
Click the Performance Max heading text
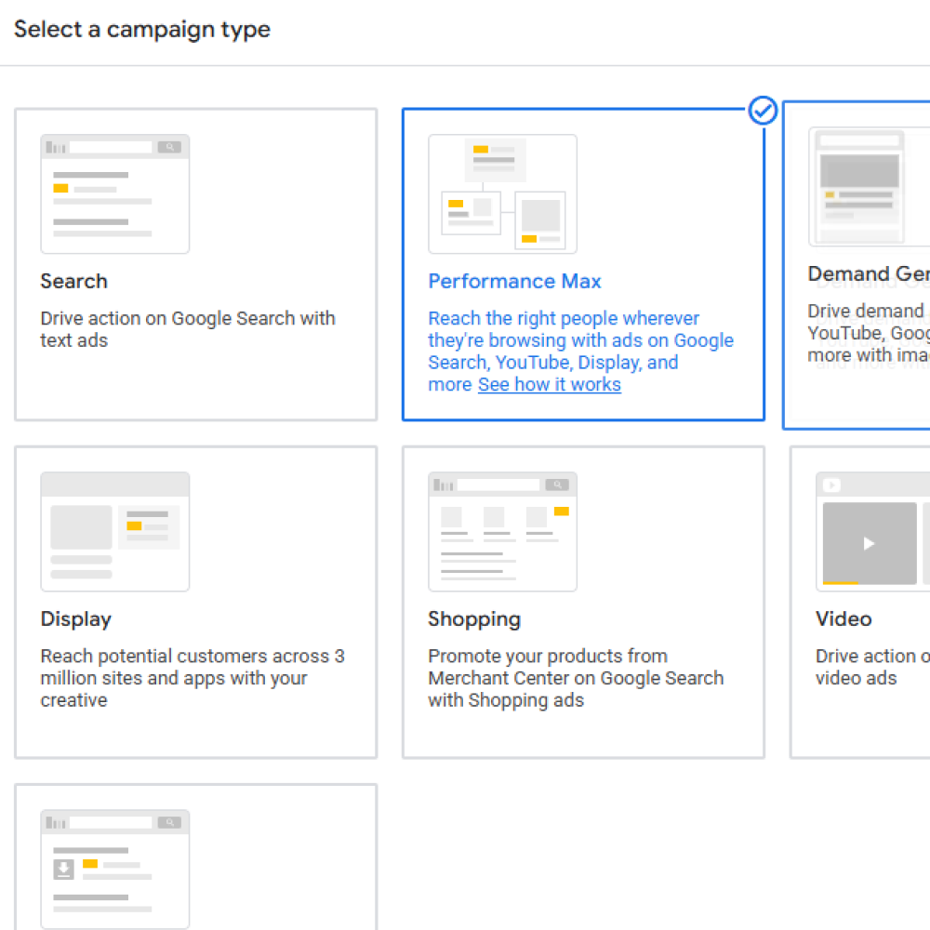click(x=514, y=281)
